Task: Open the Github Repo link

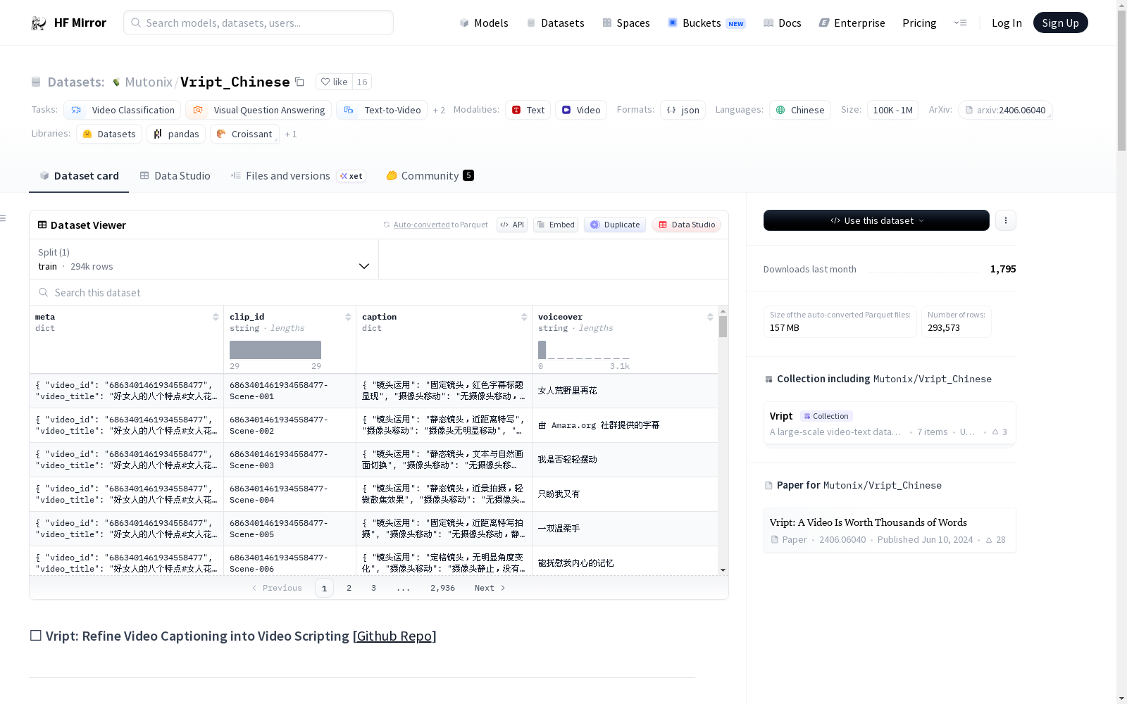Action: click(394, 636)
